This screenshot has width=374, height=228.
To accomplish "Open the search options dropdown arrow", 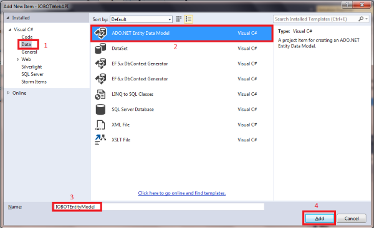I will (367, 19).
